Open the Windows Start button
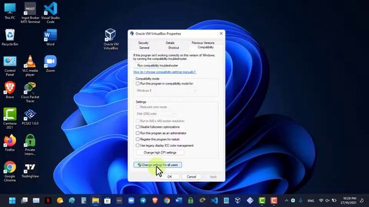 12,201
